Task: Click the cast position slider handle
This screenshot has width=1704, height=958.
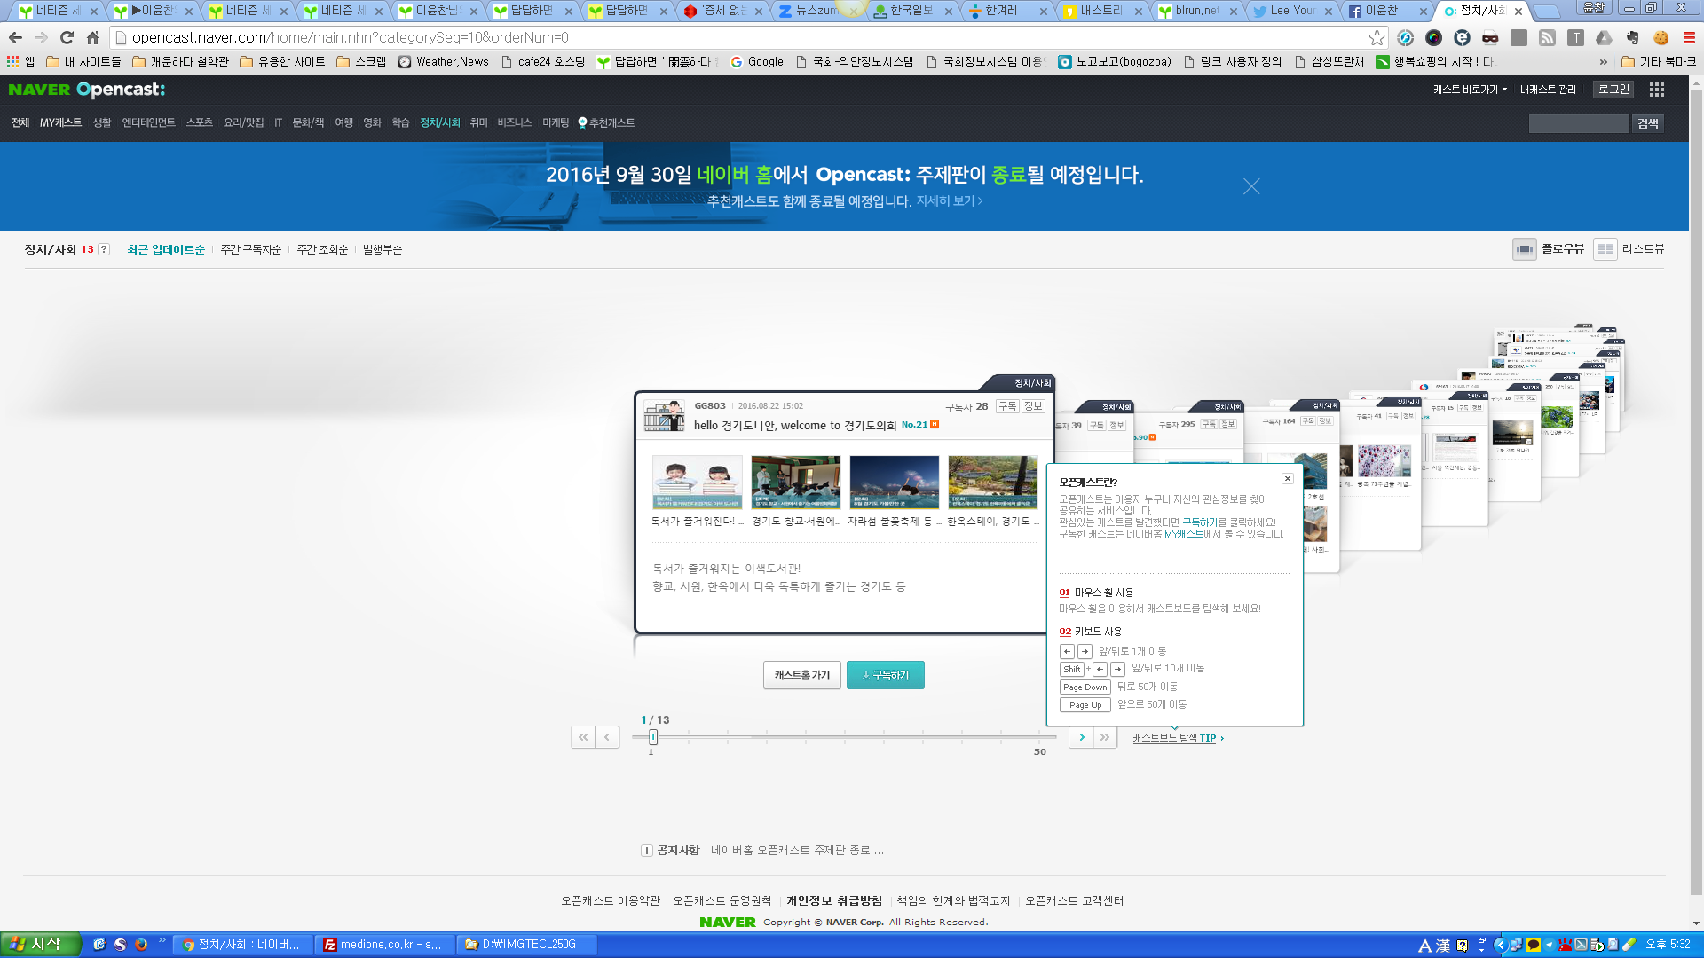Action: [x=653, y=737]
